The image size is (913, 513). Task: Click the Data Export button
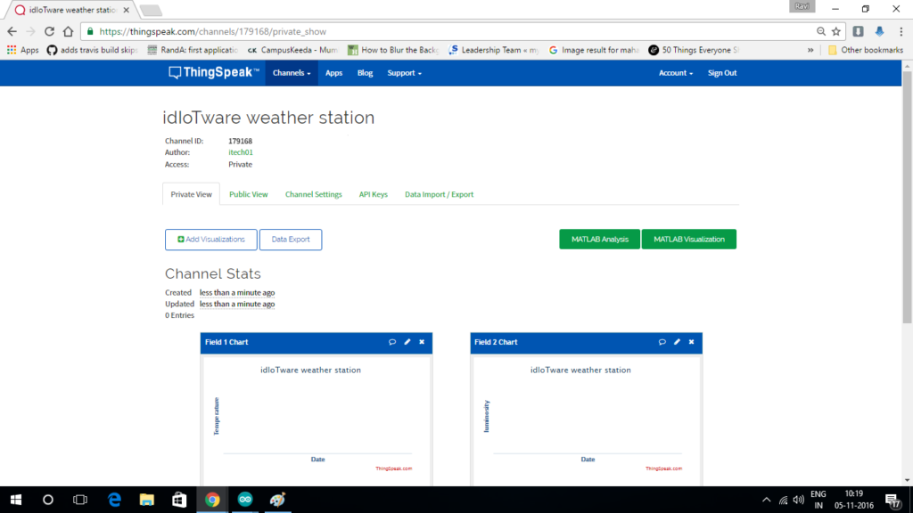click(291, 240)
